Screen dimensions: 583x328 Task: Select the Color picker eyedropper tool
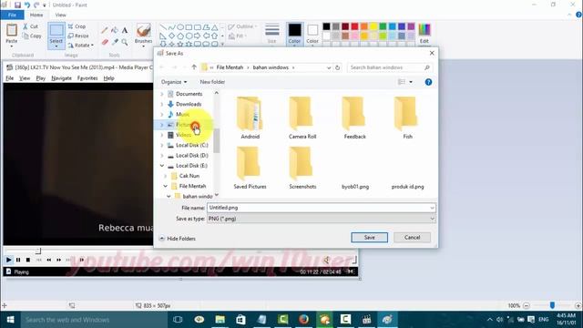point(115,42)
